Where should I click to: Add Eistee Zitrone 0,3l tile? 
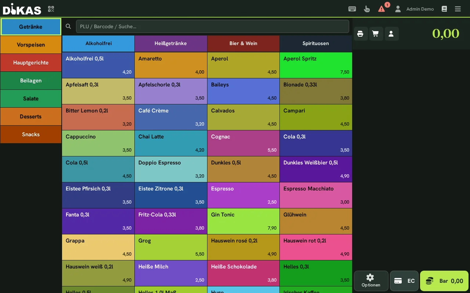[x=171, y=195]
